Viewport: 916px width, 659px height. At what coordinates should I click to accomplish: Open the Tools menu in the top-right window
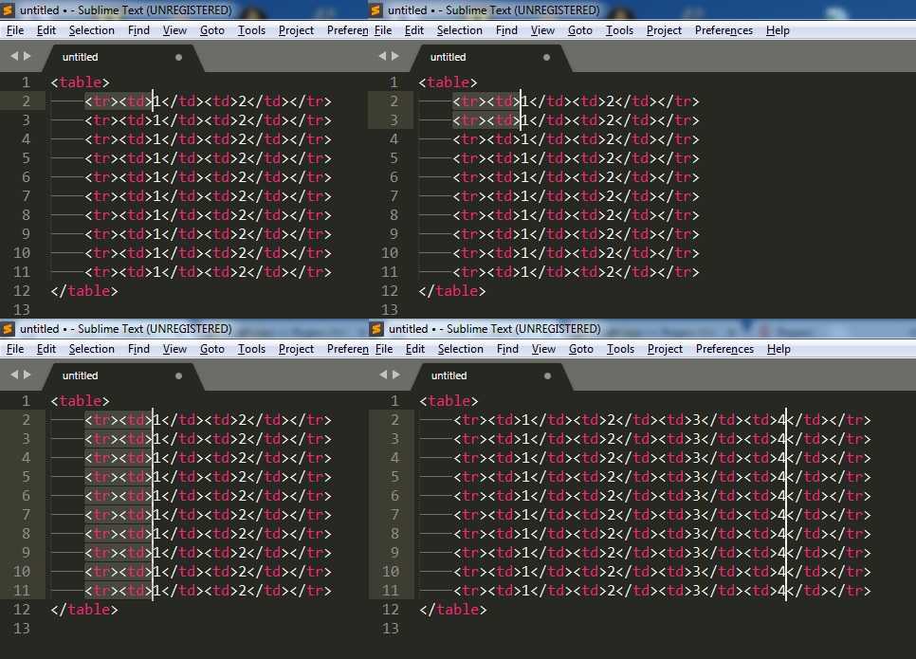[x=619, y=30]
